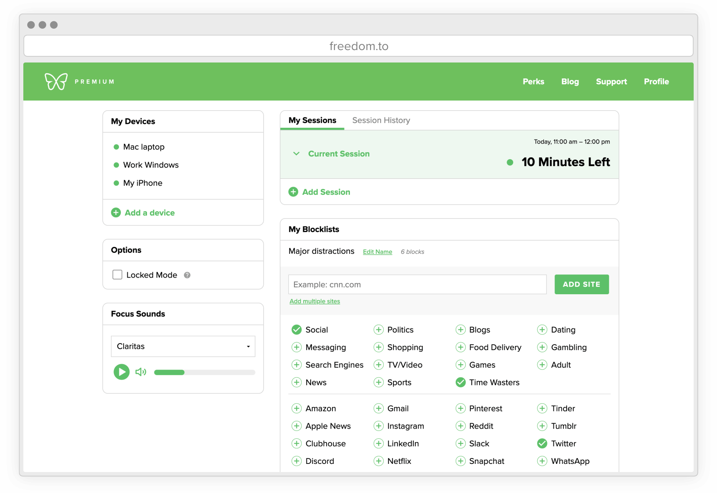This screenshot has height=493, width=717.
Task: Enable Locked Mode
Action: [117, 274]
